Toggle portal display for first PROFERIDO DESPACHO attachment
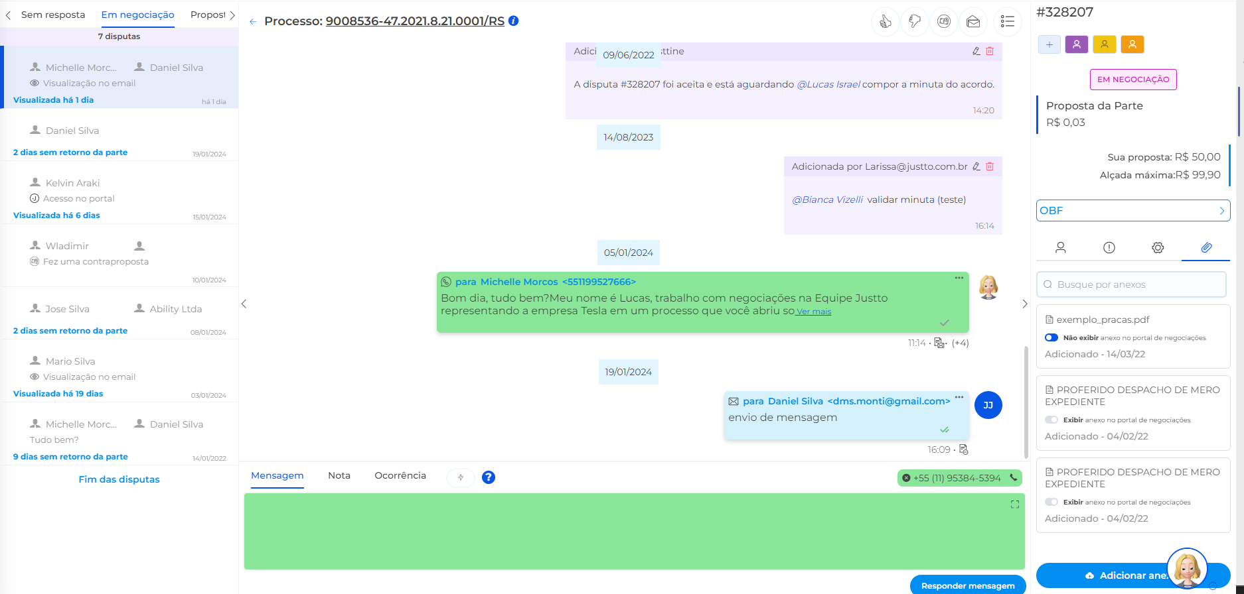Viewport: 1244px width, 594px height. (x=1051, y=420)
